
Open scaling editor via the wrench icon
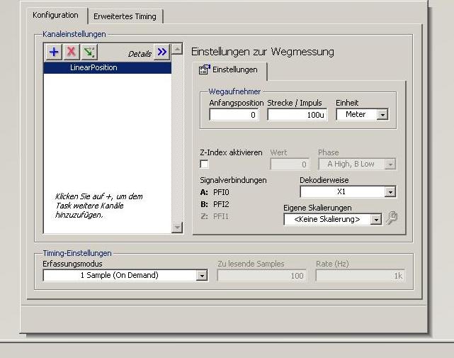[x=392, y=218]
